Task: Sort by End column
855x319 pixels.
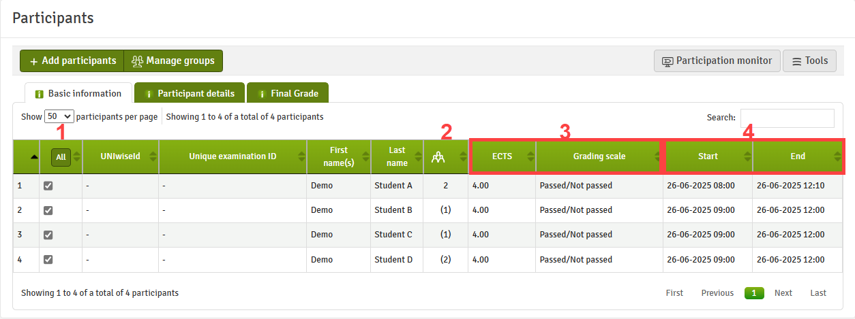Action: point(798,156)
